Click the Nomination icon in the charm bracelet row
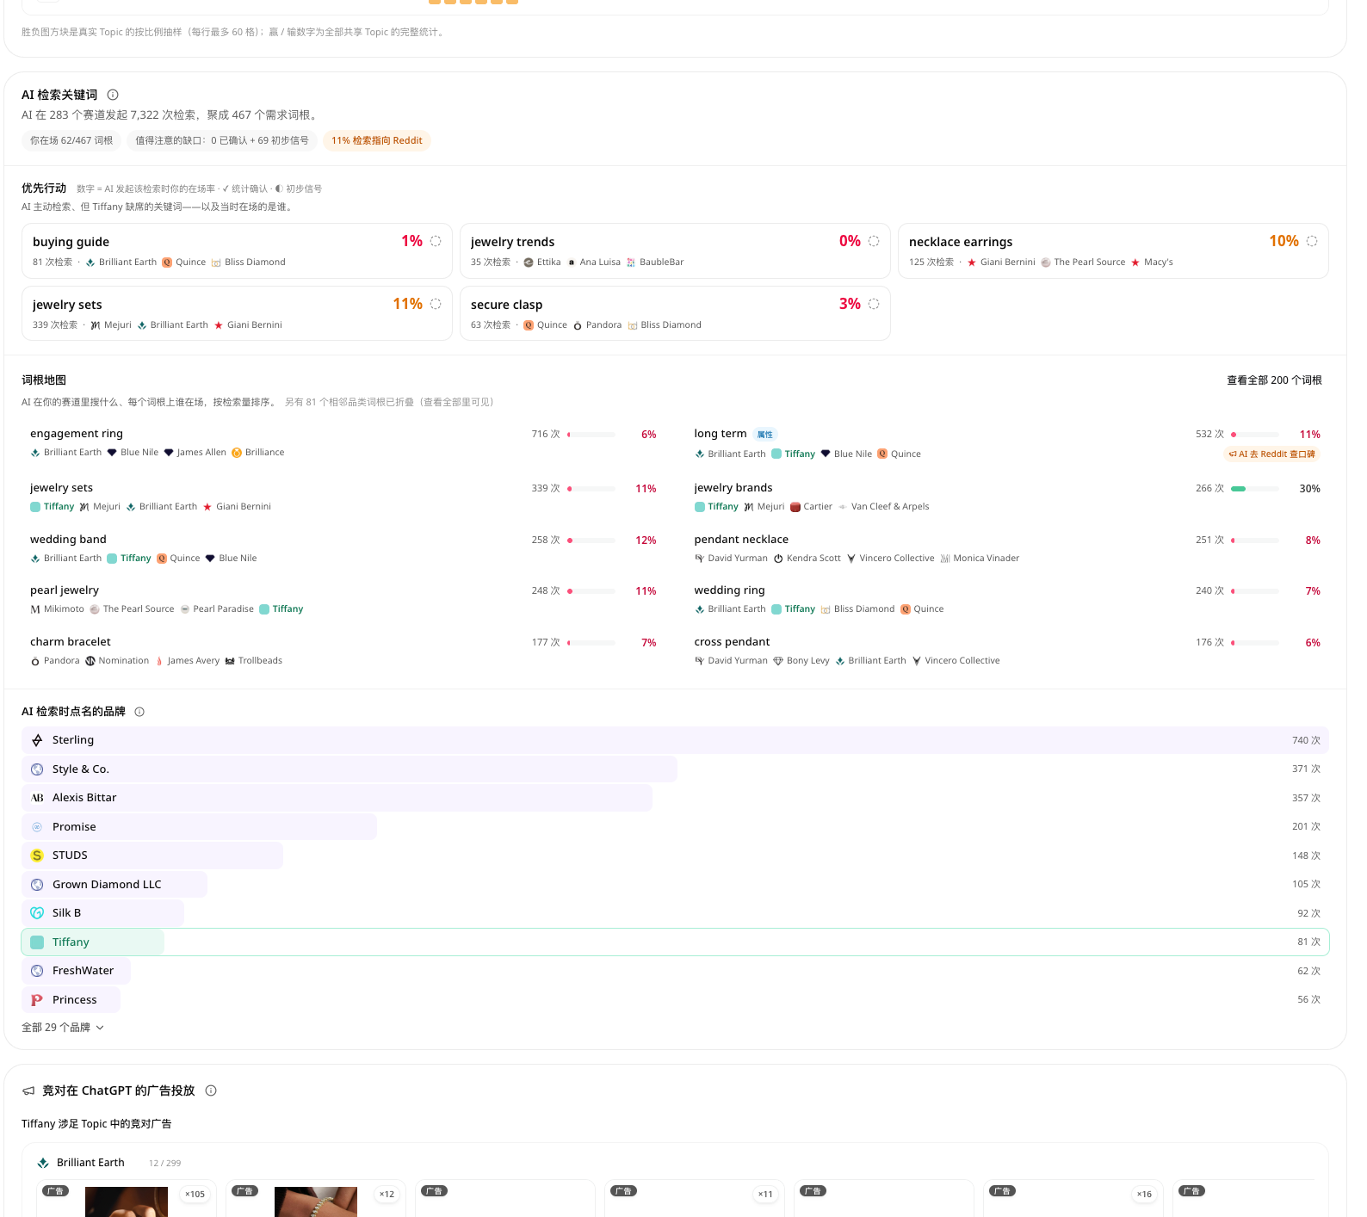 click(x=90, y=661)
